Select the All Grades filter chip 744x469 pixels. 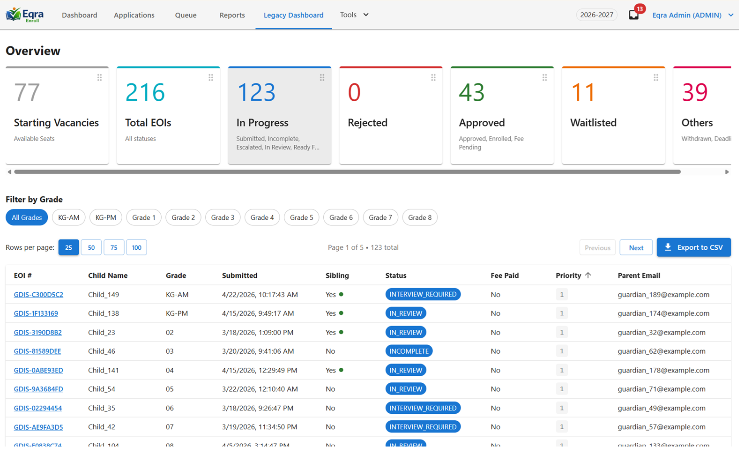tap(27, 217)
